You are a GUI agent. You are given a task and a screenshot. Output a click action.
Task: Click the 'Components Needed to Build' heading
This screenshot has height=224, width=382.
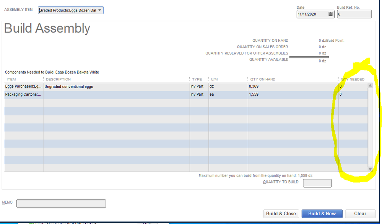point(52,72)
